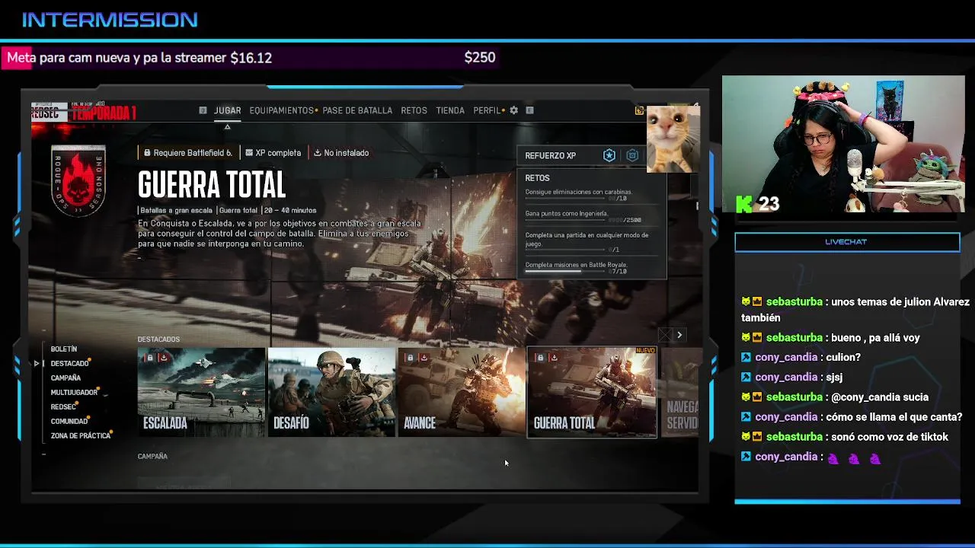Screen dimensions: 975x548
Task: Go to the PASE DE BATALLA tab
Action: tap(357, 110)
